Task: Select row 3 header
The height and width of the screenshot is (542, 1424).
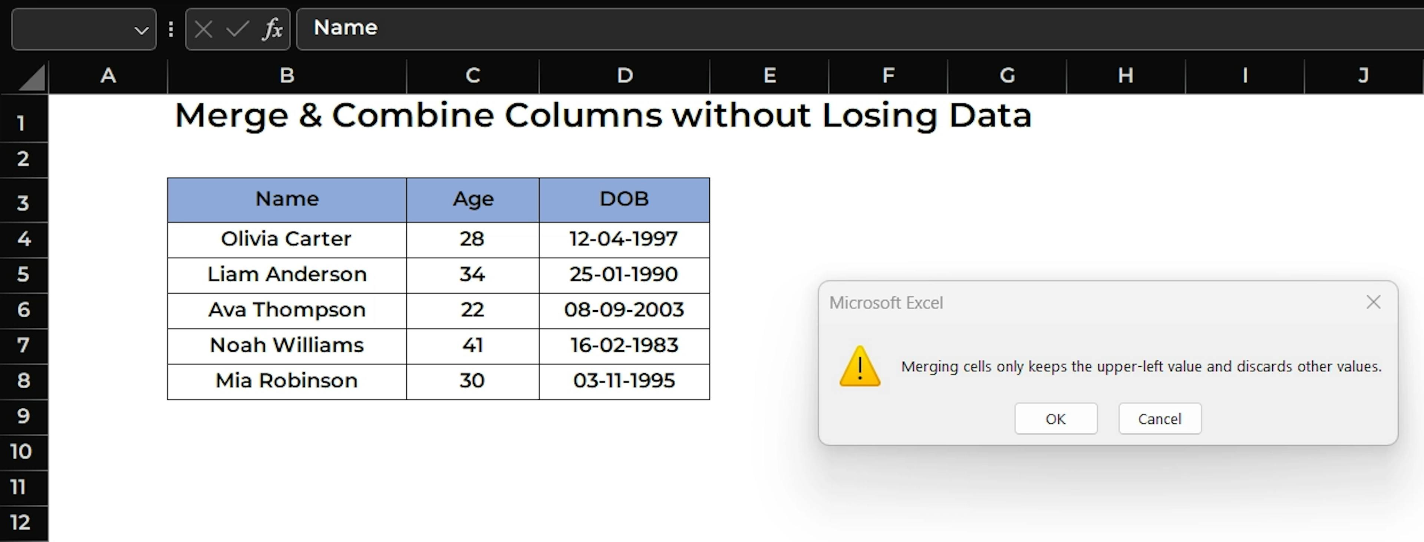Action: point(23,203)
